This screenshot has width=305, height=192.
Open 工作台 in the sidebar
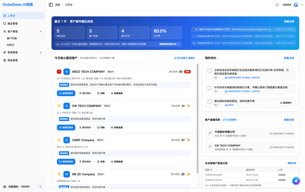[x=23, y=16]
